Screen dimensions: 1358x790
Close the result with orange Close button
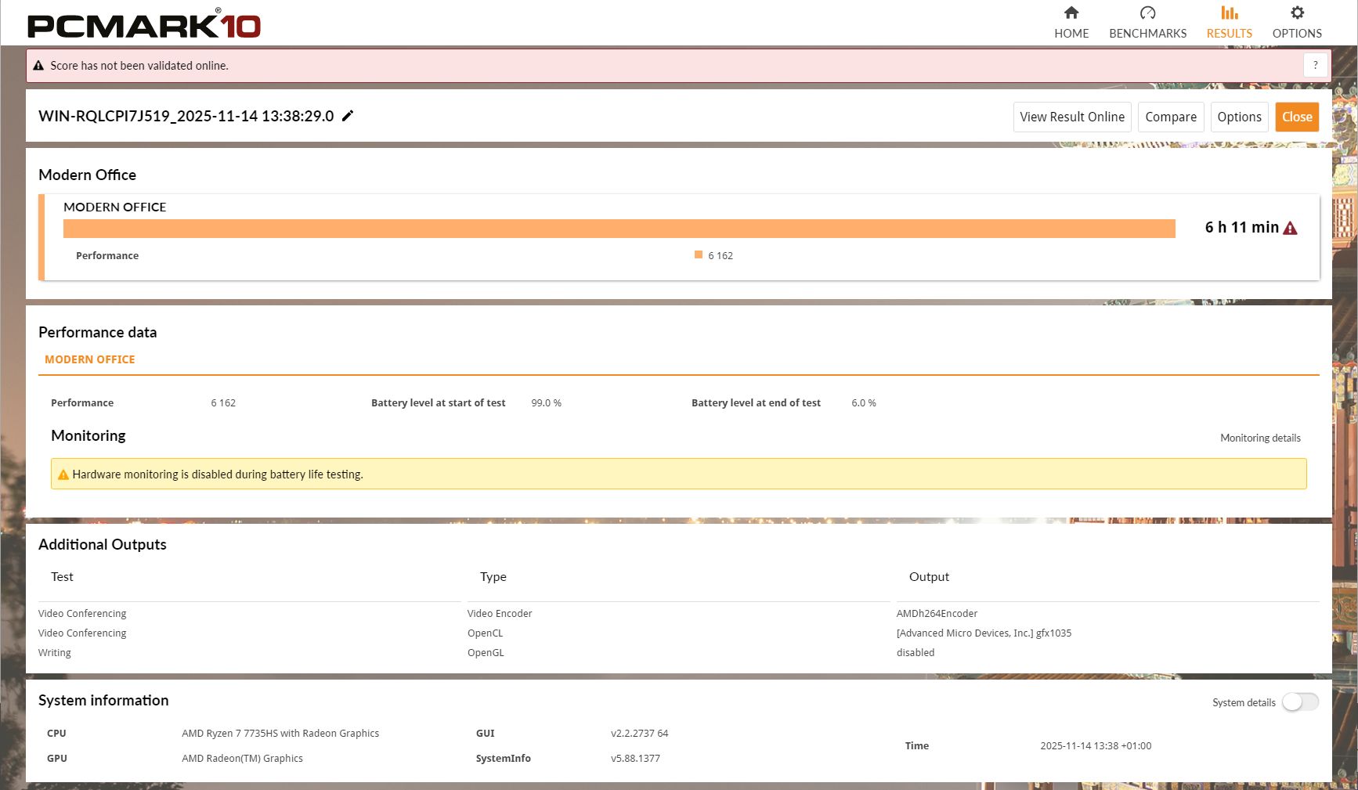pos(1296,117)
